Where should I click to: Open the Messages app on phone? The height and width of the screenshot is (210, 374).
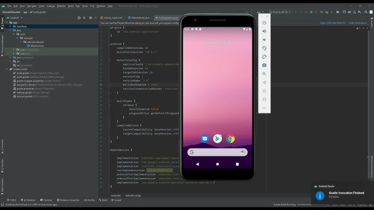click(x=204, y=139)
